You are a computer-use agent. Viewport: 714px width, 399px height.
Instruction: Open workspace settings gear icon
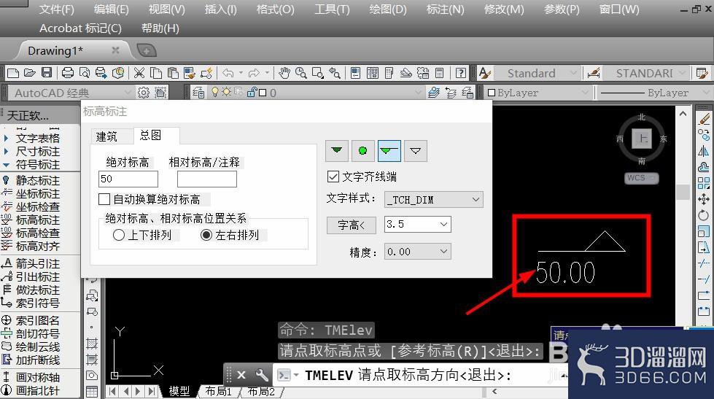pos(144,93)
